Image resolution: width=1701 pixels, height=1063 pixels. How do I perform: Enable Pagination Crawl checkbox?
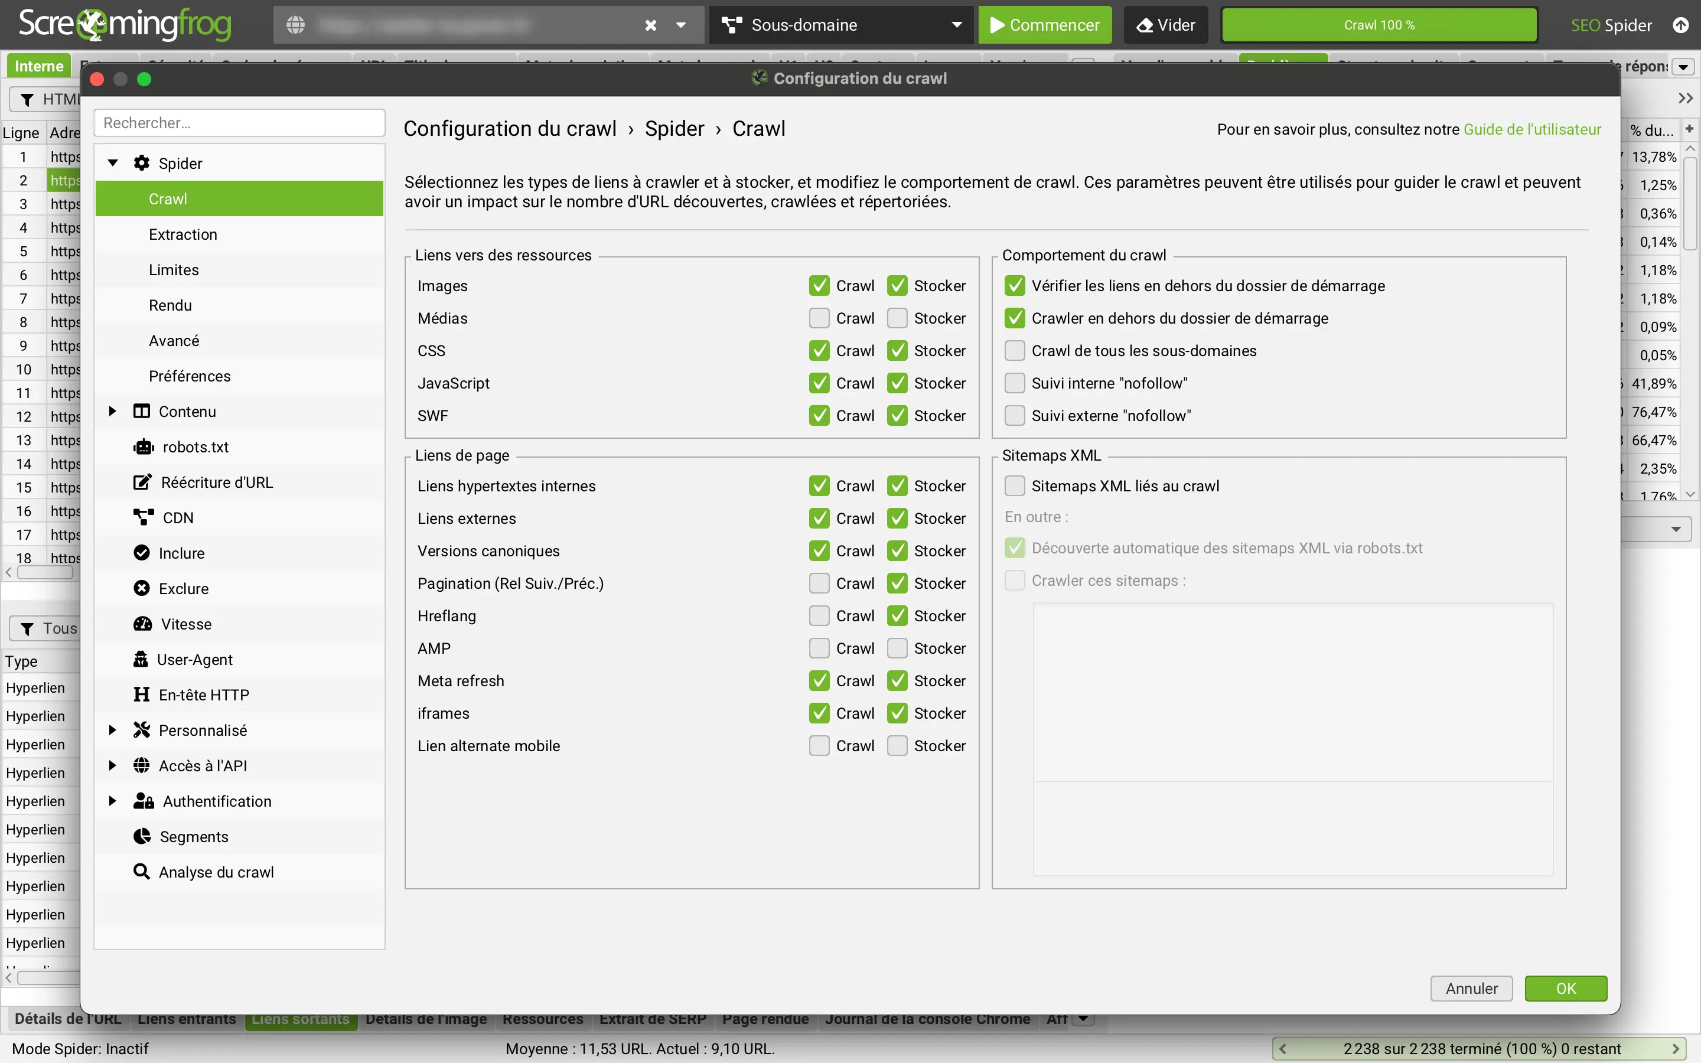click(x=819, y=583)
